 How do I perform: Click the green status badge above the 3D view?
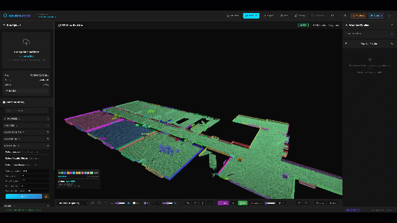pyautogui.click(x=303, y=25)
